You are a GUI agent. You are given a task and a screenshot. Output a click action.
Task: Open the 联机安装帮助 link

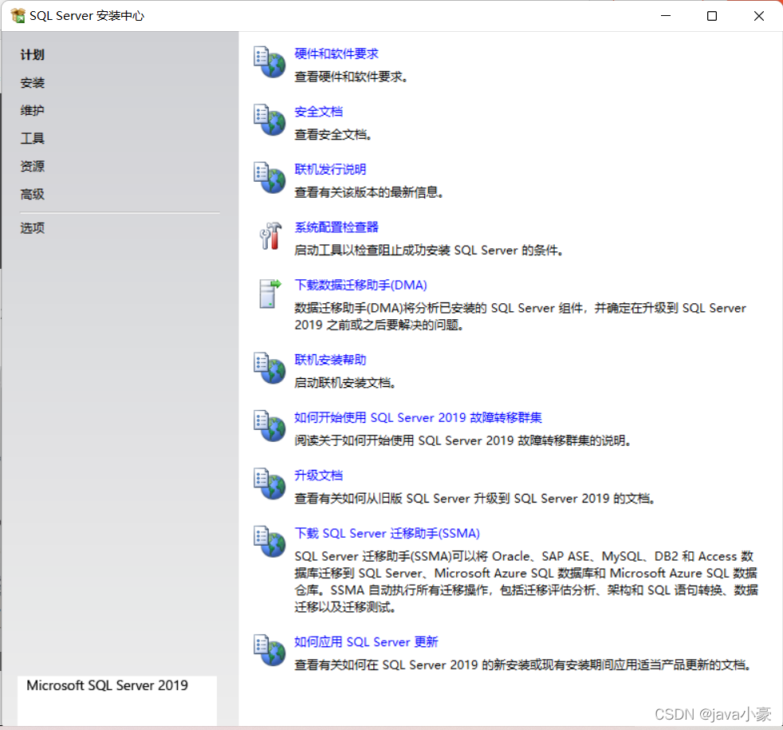click(x=330, y=360)
